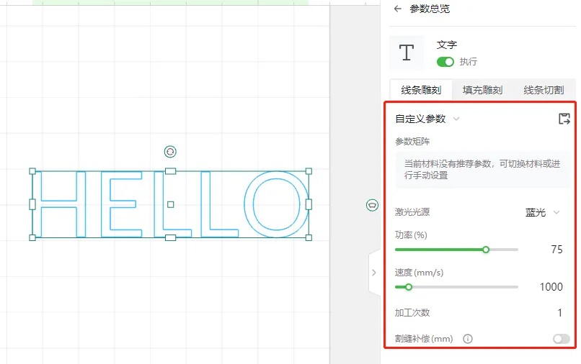Collapse the right panel with the chevron
Viewport: 581px width, 364px height.
[x=373, y=273]
